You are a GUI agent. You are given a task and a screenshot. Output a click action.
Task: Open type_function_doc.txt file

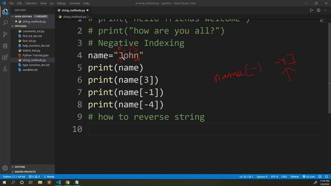click(36, 65)
